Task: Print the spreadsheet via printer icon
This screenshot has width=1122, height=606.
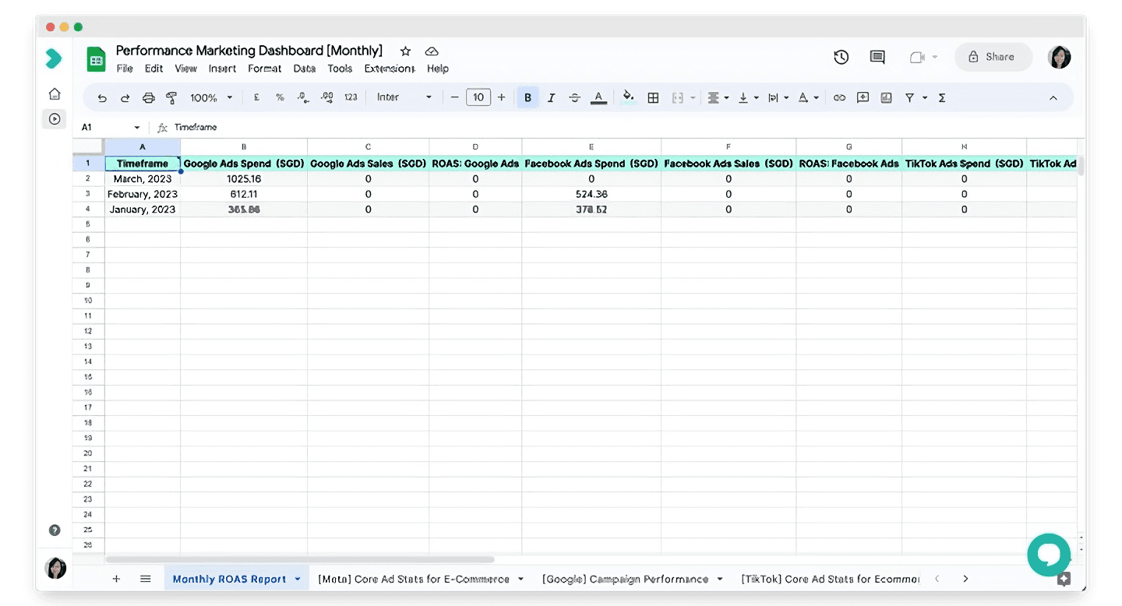Action: click(x=148, y=98)
